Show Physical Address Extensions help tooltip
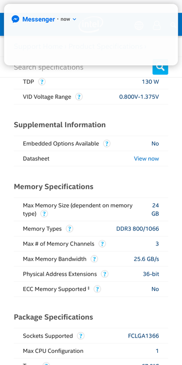182x365 pixels. click(105, 274)
